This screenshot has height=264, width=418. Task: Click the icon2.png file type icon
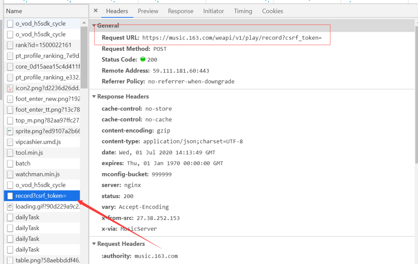click(10, 88)
